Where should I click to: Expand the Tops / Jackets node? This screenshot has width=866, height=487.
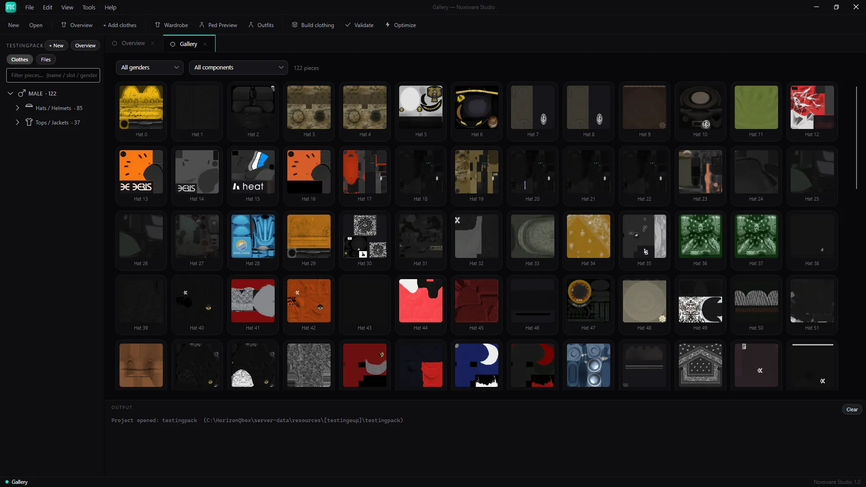pyautogui.click(x=18, y=122)
